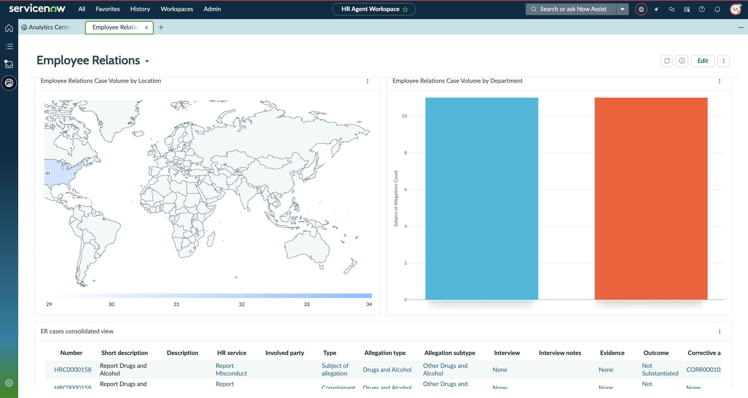This screenshot has height=398, width=748.
Task: Open the tab bar overflow ellipsis
Action: coord(741,27)
